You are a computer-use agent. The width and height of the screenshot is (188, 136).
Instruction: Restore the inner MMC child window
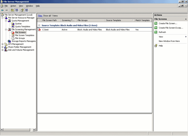[x=183, y=6]
